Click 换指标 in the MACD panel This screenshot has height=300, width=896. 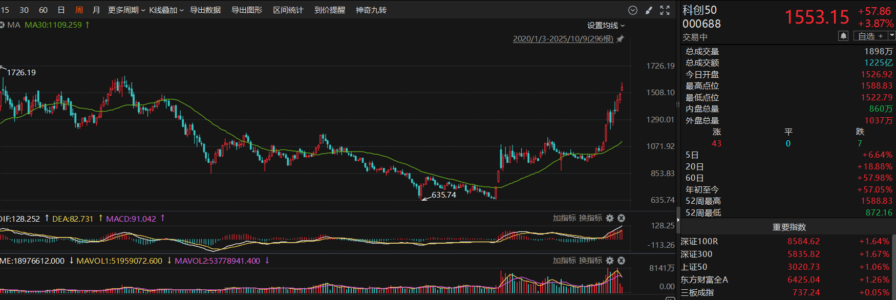pos(590,218)
